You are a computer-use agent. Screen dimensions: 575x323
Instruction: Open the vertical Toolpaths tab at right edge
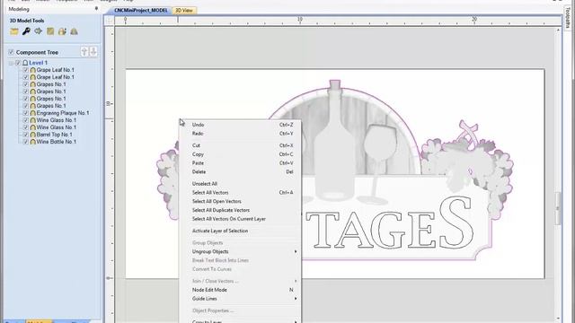tap(569, 18)
